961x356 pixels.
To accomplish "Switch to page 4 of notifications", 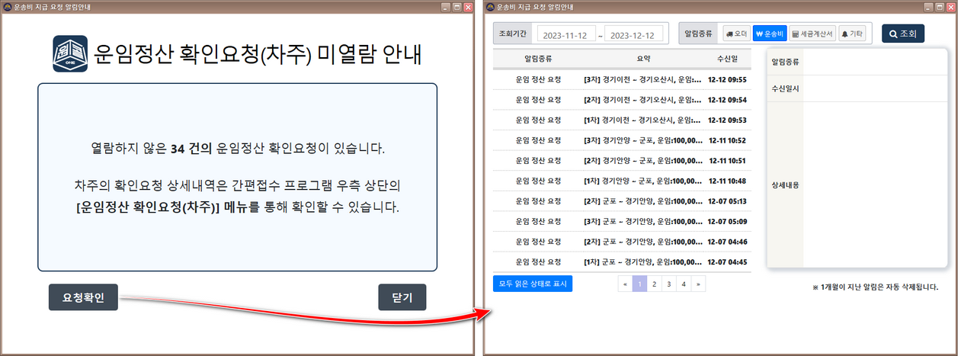I will 684,284.
